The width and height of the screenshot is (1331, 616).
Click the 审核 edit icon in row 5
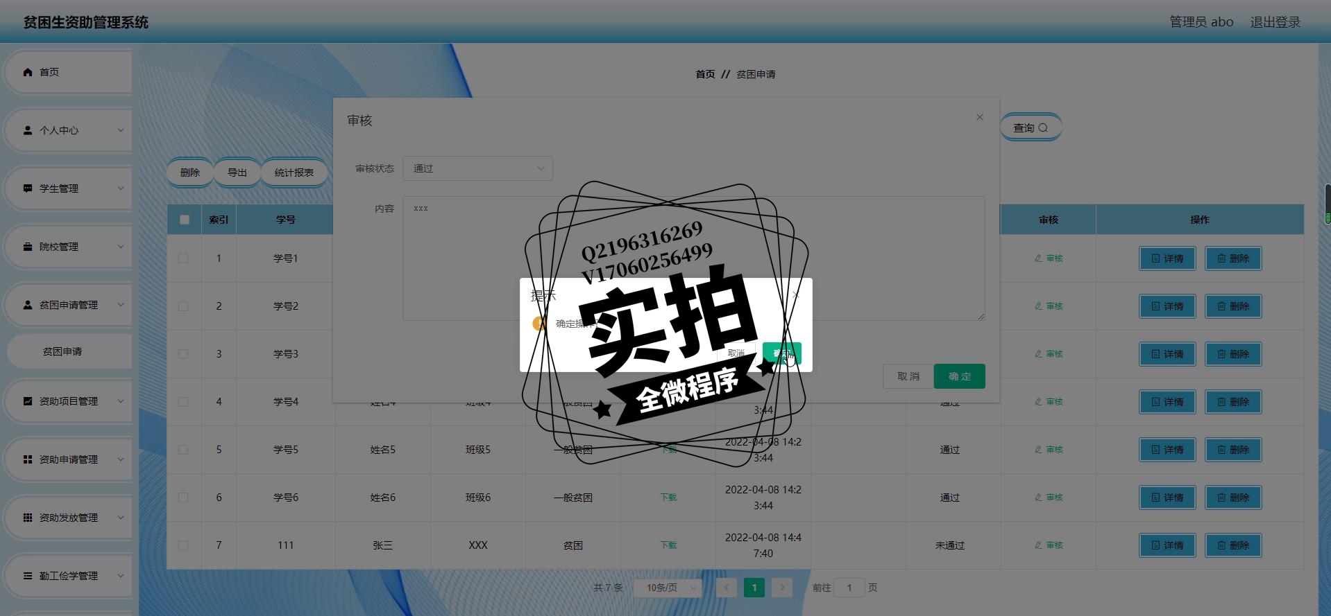[x=1049, y=450]
